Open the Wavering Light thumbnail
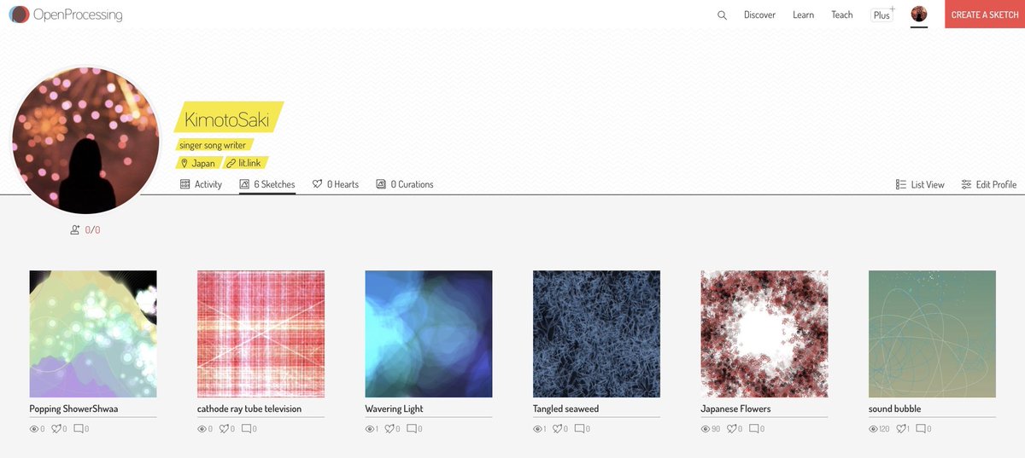1025x458 pixels. tap(429, 334)
